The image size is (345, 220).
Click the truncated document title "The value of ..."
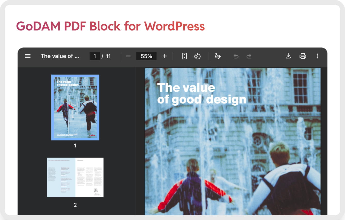tap(60, 56)
